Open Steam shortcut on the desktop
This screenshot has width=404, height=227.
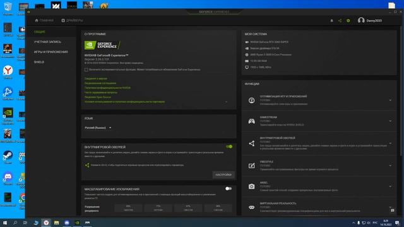coord(8,157)
